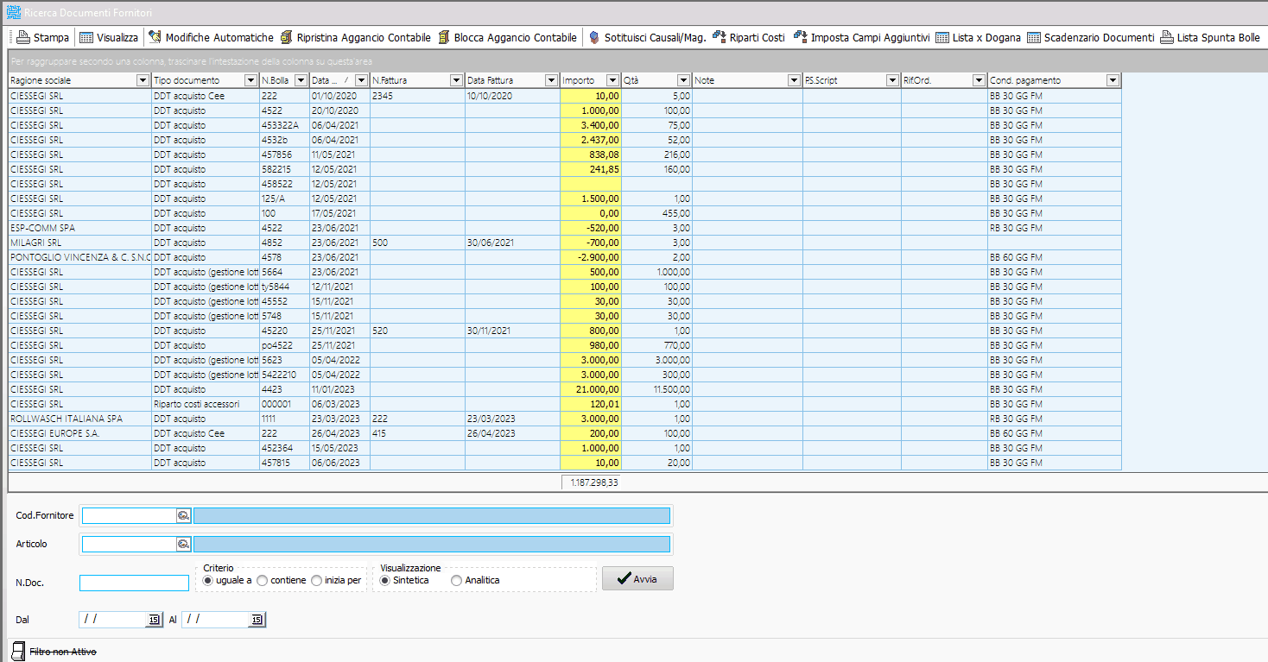
Task: Open the N.Bolla column filter dropdown
Action: pyautogui.click(x=301, y=80)
